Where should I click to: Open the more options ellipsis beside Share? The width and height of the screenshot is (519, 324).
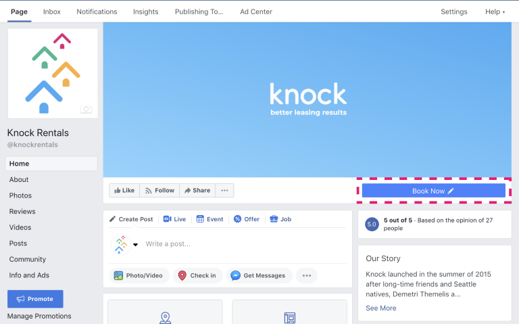click(x=224, y=191)
